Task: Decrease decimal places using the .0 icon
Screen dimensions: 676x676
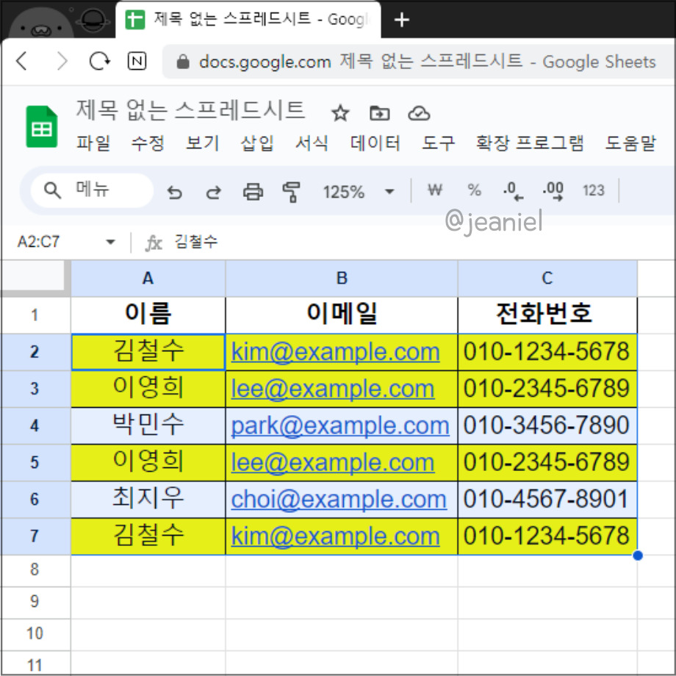Action: [512, 190]
